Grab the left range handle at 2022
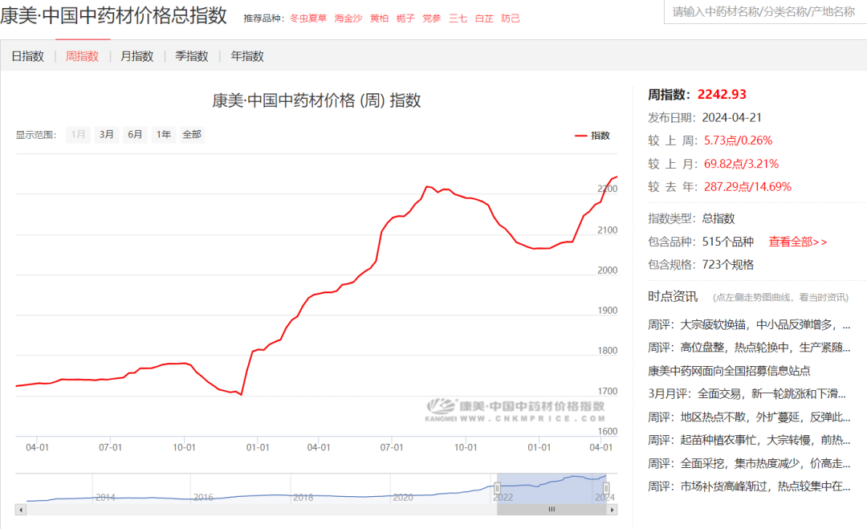The height and width of the screenshot is (529, 867). click(497, 488)
